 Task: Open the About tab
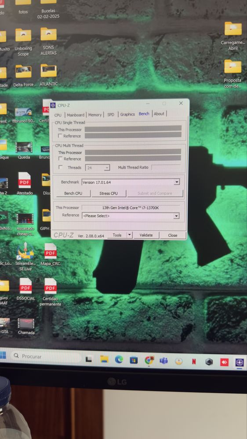pyautogui.click(x=159, y=114)
